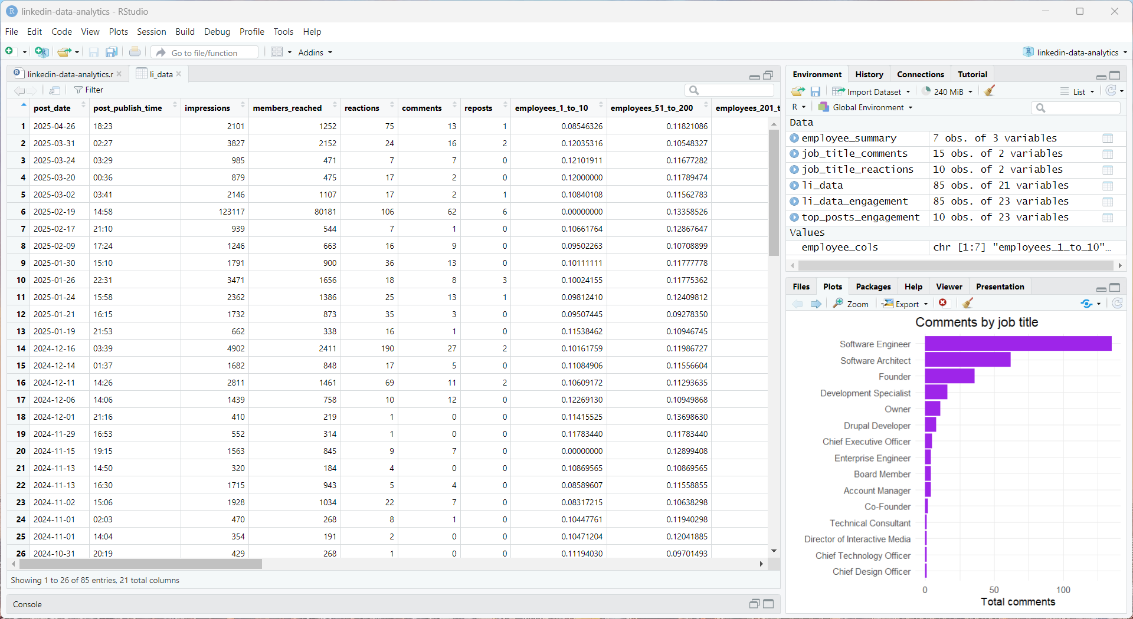Refresh the Environment pane

(1111, 91)
